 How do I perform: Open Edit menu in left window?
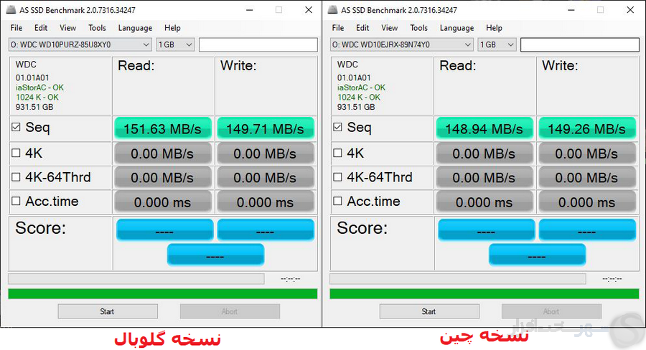pos(41,28)
